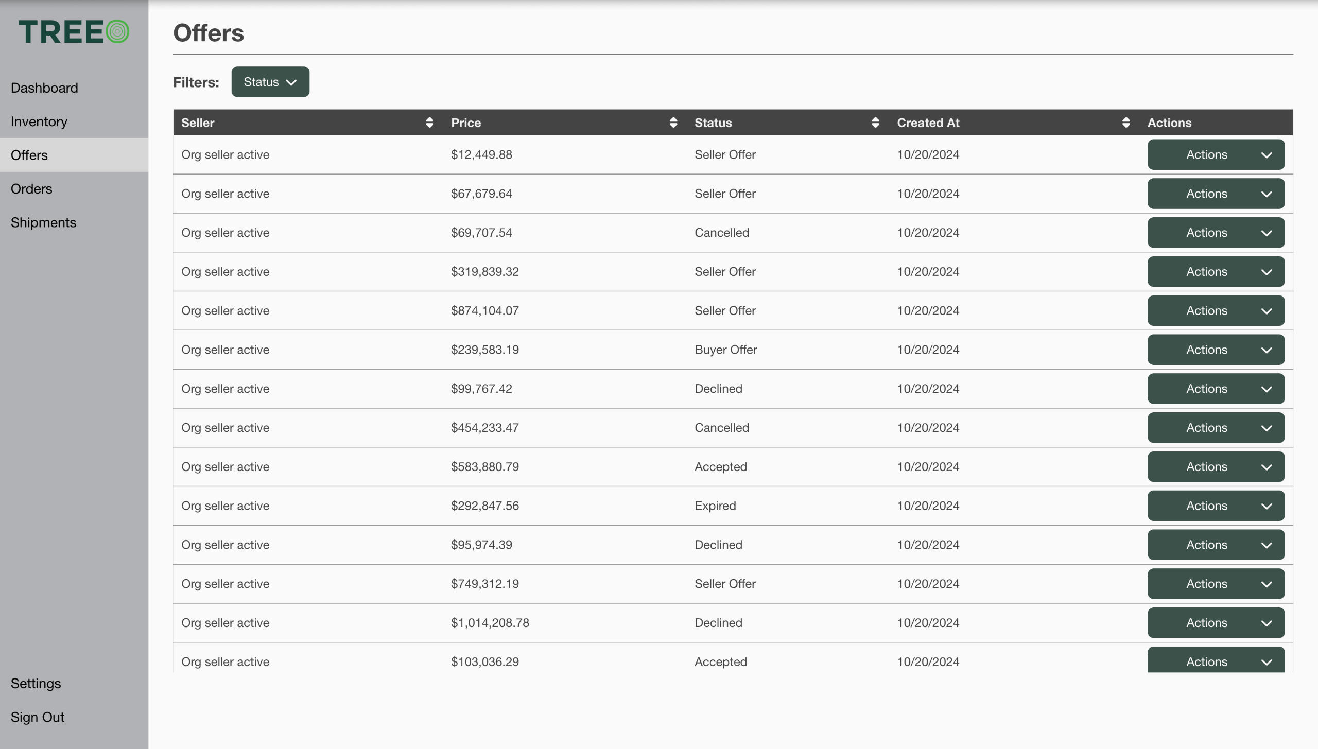Expand Actions for the $292,847.56 Expired offer
This screenshot has width=1318, height=749.
[x=1215, y=506]
